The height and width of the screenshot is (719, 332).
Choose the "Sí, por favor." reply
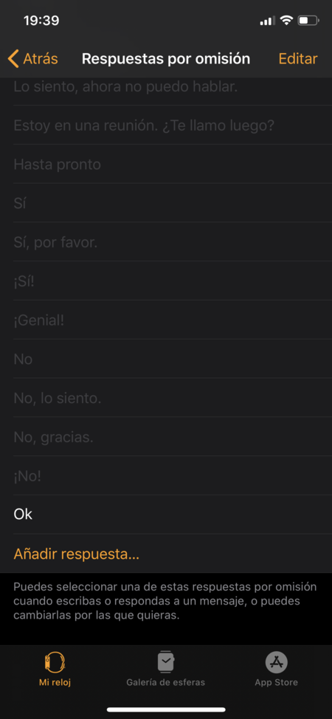166,242
